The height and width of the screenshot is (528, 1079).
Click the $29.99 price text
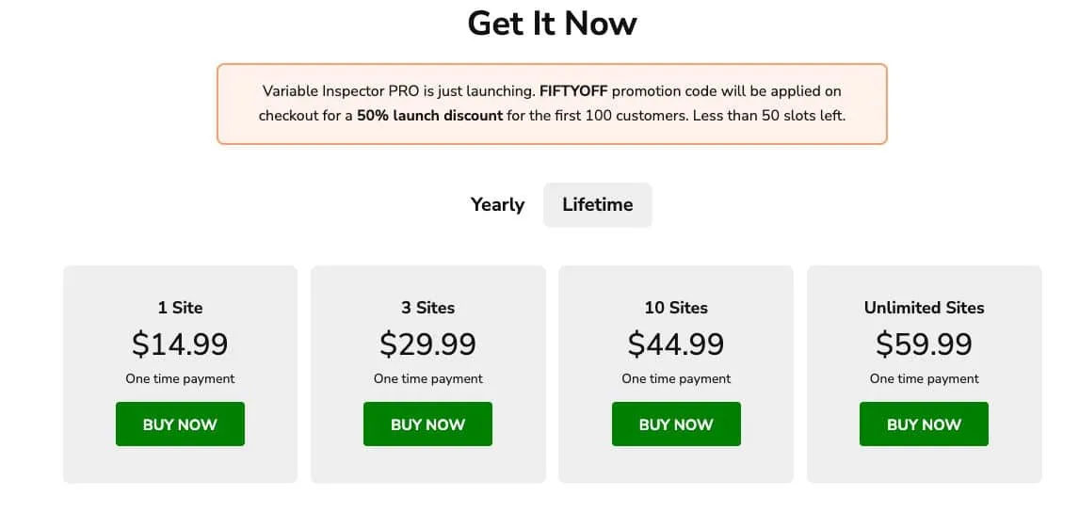point(427,344)
